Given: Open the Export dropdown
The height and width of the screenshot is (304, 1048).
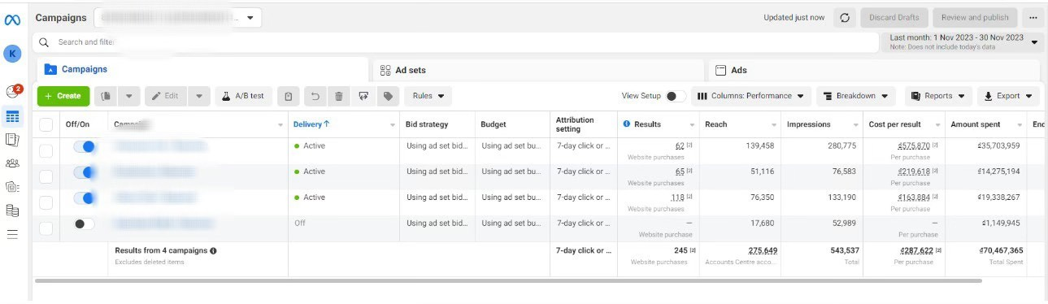Looking at the screenshot, I should tap(1008, 96).
